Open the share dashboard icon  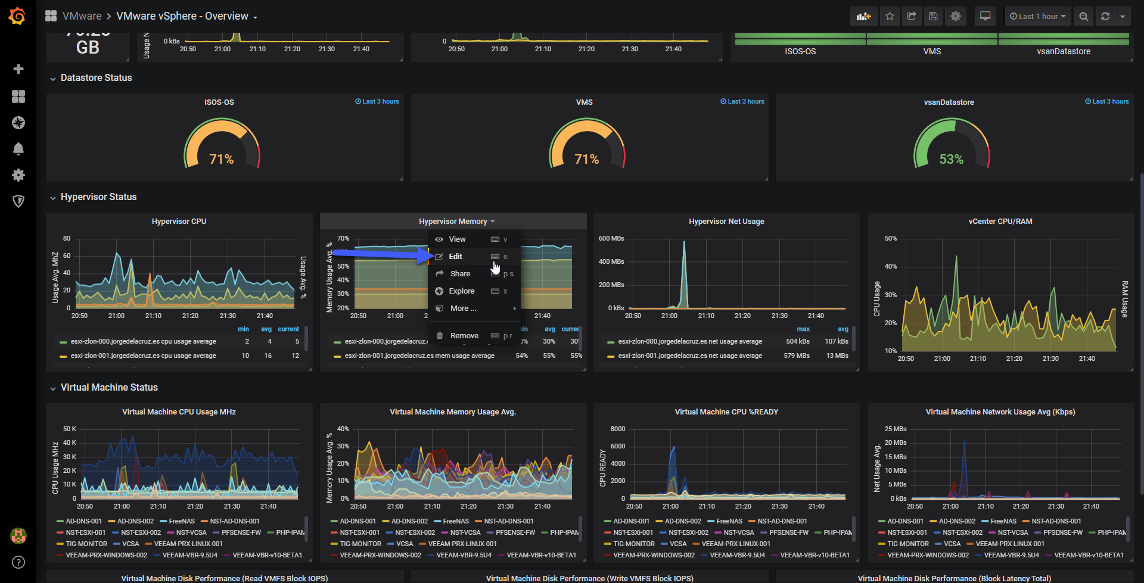click(x=912, y=16)
